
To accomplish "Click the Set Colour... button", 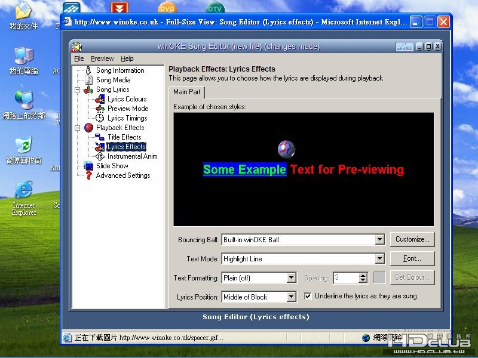I will tap(412, 277).
